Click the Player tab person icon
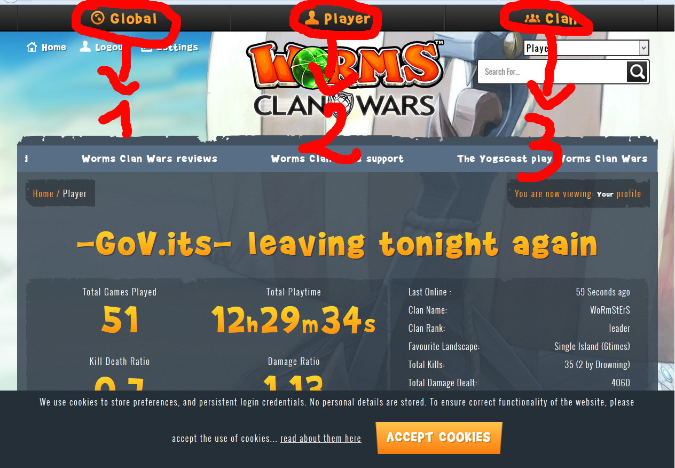The width and height of the screenshot is (675, 468). tap(312, 18)
